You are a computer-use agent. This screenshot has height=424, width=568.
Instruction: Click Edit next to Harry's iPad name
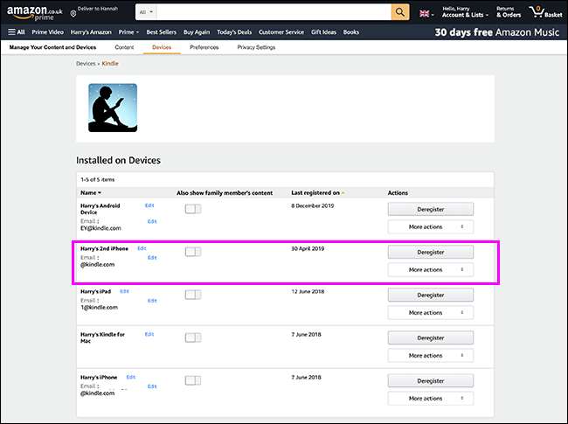click(x=124, y=290)
